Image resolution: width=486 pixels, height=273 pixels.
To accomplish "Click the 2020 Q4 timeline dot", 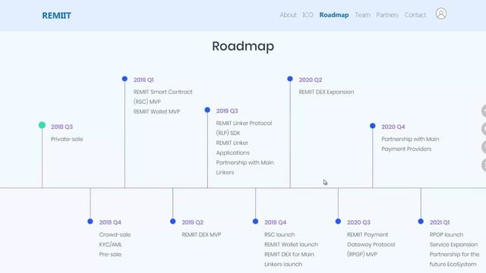I will tap(373, 126).
